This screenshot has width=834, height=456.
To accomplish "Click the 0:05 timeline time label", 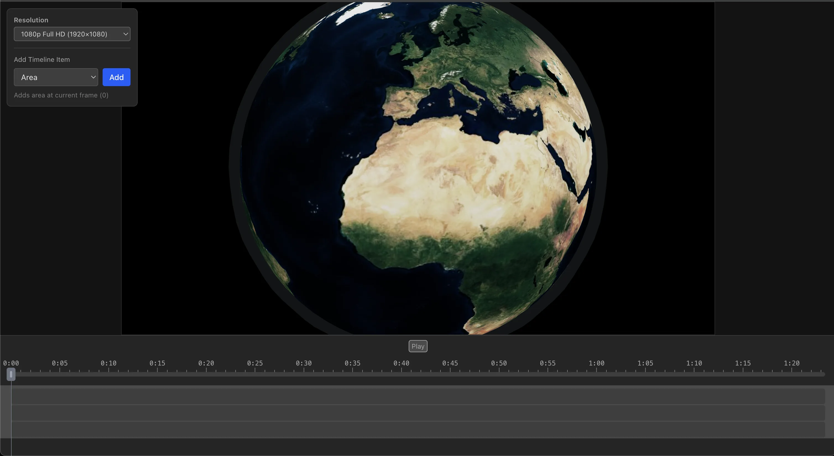I will 59,363.
